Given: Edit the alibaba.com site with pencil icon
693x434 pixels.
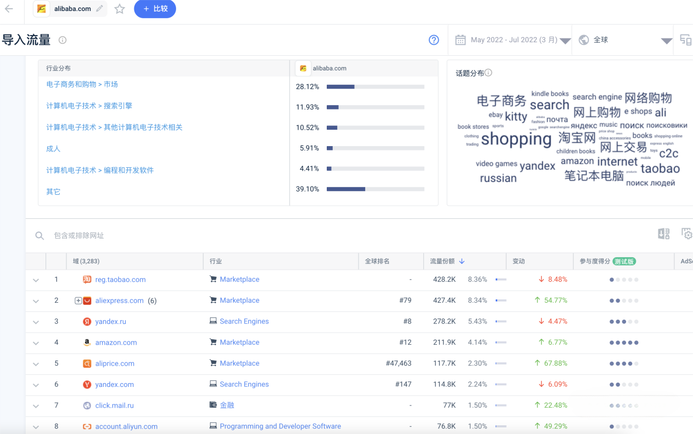Looking at the screenshot, I should point(99,9).
